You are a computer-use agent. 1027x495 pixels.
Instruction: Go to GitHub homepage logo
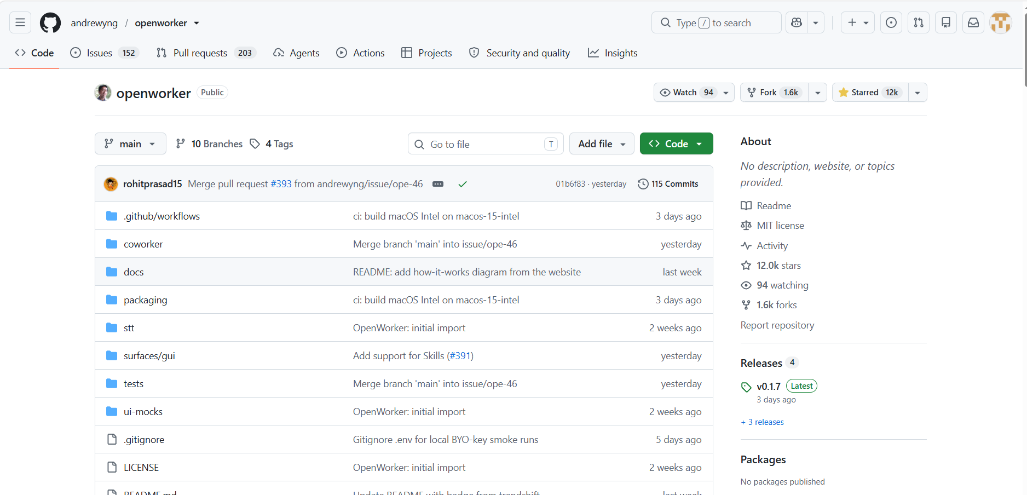point(50,22)
